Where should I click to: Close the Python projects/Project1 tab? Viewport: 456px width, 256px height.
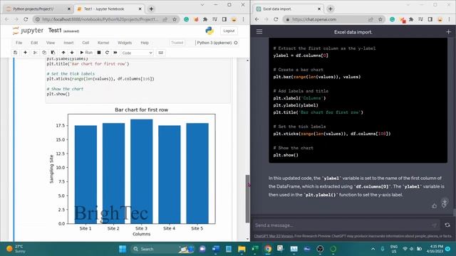[x=69, y=9]
